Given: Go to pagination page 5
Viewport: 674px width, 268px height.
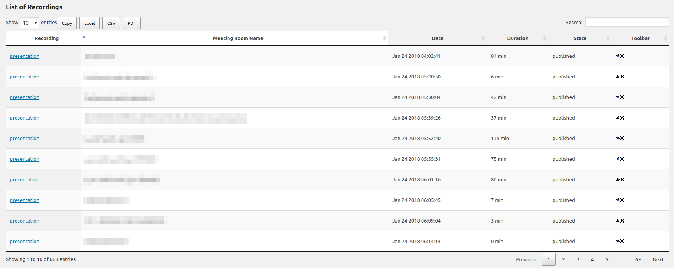Looking at the screenshot, I should pyautogui.click(x=607, y=259).
